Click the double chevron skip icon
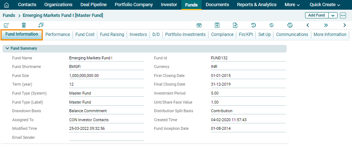352x146 pixels. tap(326, 25)
